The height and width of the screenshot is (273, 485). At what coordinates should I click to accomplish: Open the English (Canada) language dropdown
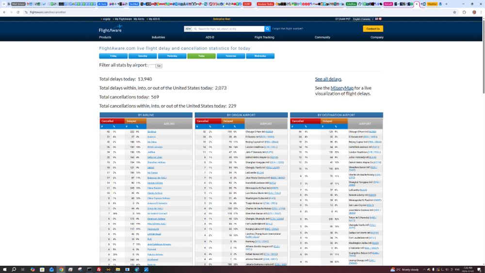pos(363,19)
